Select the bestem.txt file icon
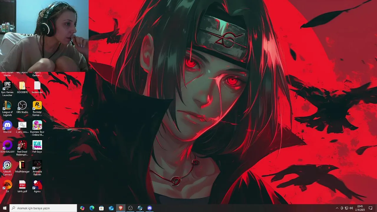Viewport: 377px width, 212px height. (x=37, y=88)
